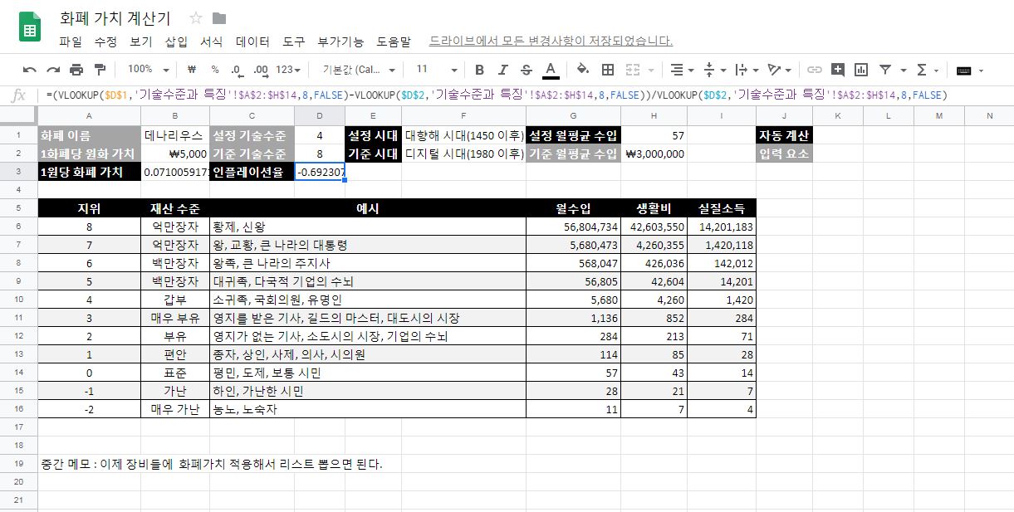1014x512 pixels.
Task: Open the fill color picker
Action: point(582,70)
